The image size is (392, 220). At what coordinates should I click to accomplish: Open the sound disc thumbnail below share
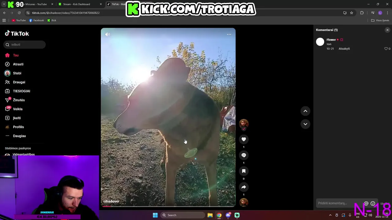tap(244, 202)
